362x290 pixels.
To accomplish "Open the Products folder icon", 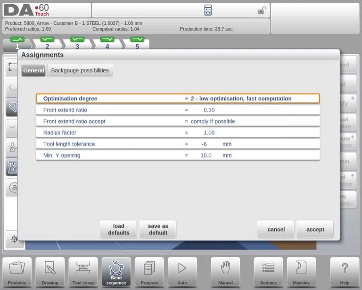I will pyautogui.click(x=17, y=272).
